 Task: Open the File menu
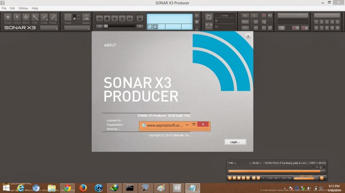click(4, 8)
